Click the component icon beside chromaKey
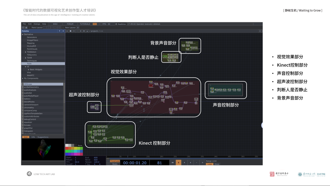 (23, 108)
